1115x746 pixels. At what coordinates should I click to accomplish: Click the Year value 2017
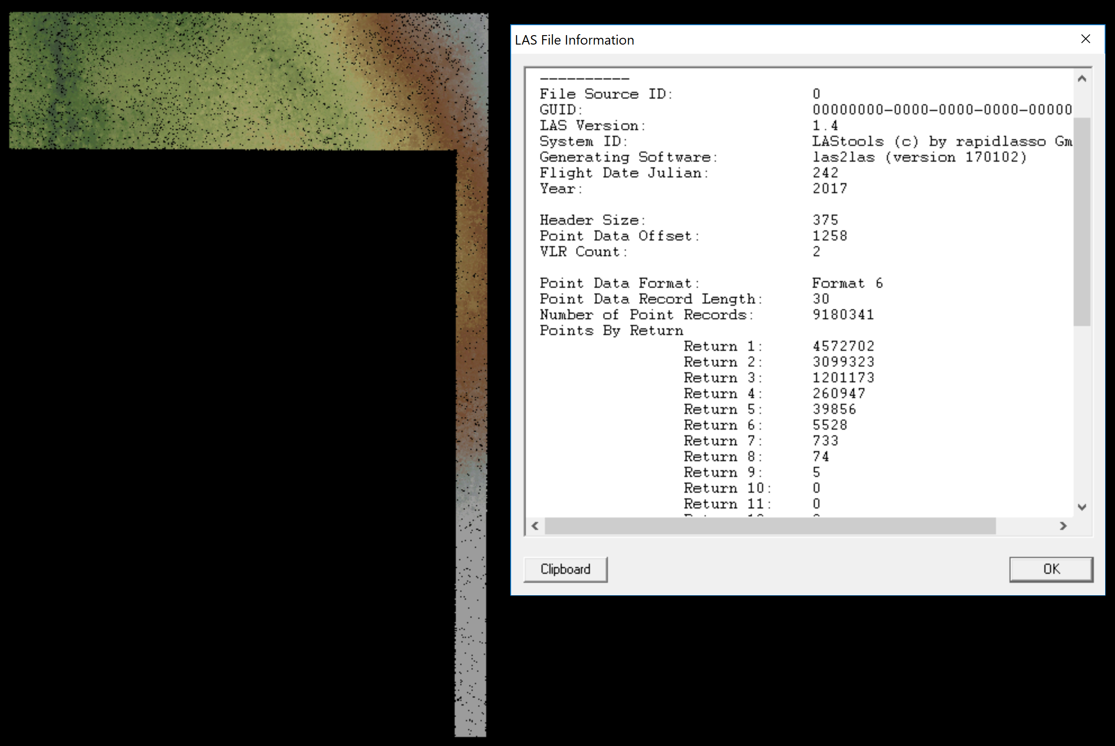coord(830,188)
